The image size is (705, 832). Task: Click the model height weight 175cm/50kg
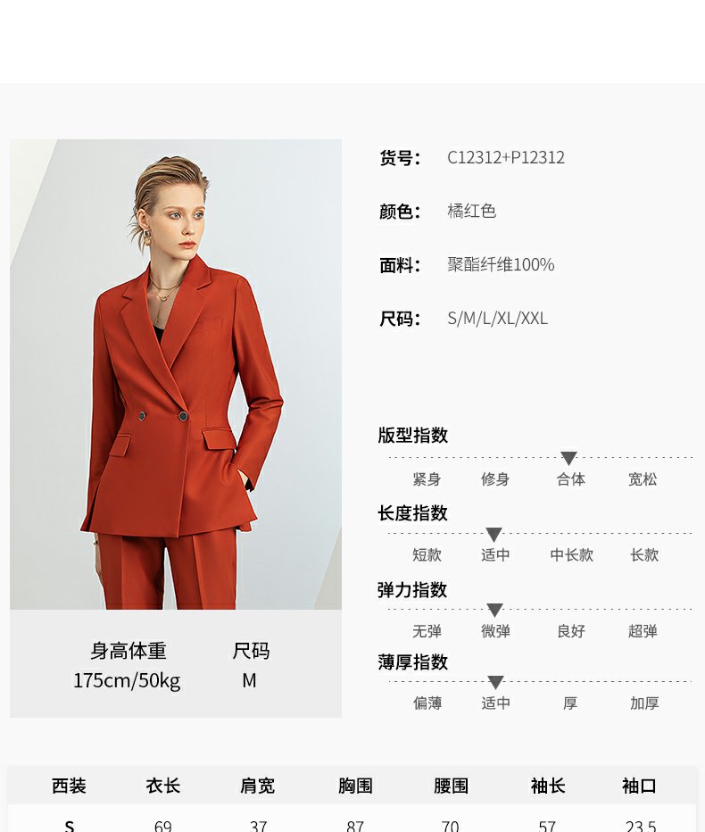pyautogui.click(x=127, y=681)
